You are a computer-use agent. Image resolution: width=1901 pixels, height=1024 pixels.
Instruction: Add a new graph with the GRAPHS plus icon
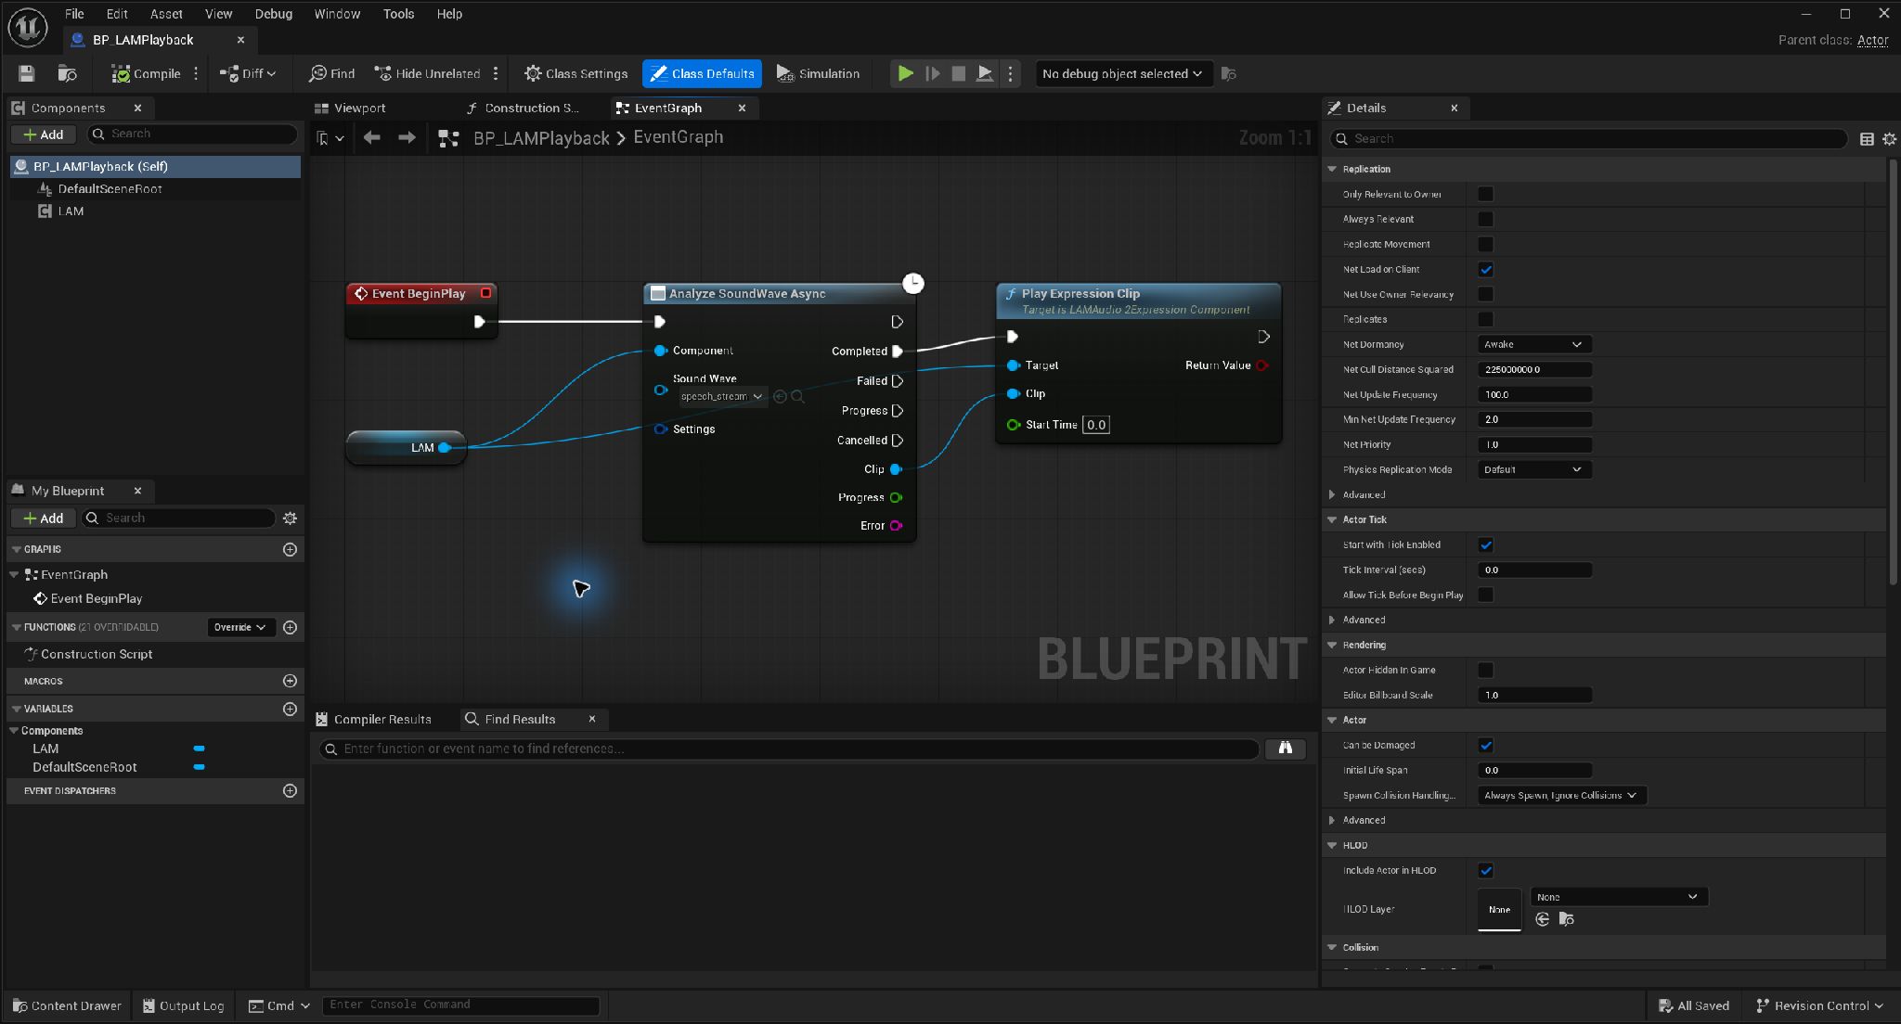(x=290, y=549)
